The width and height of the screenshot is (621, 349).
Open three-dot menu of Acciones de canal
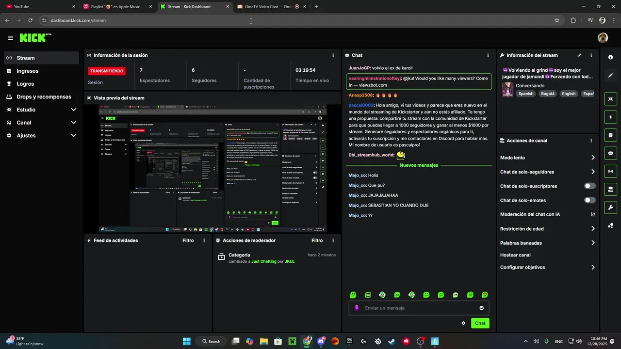[x=591, y=141]
